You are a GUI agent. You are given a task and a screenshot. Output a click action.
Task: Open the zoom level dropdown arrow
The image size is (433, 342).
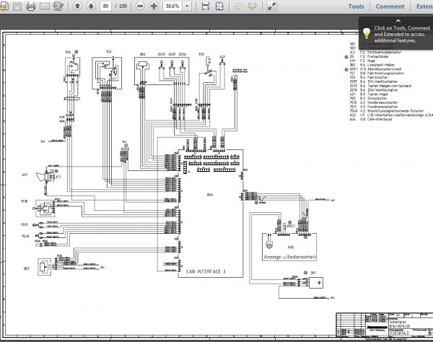187,6
